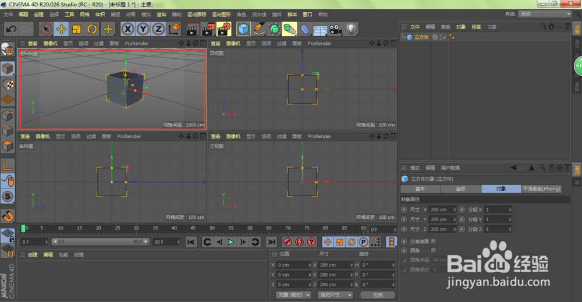Activate the Rotate tool in top toolbar
Viewport: 582px width, 302px height.
[92, 29]
